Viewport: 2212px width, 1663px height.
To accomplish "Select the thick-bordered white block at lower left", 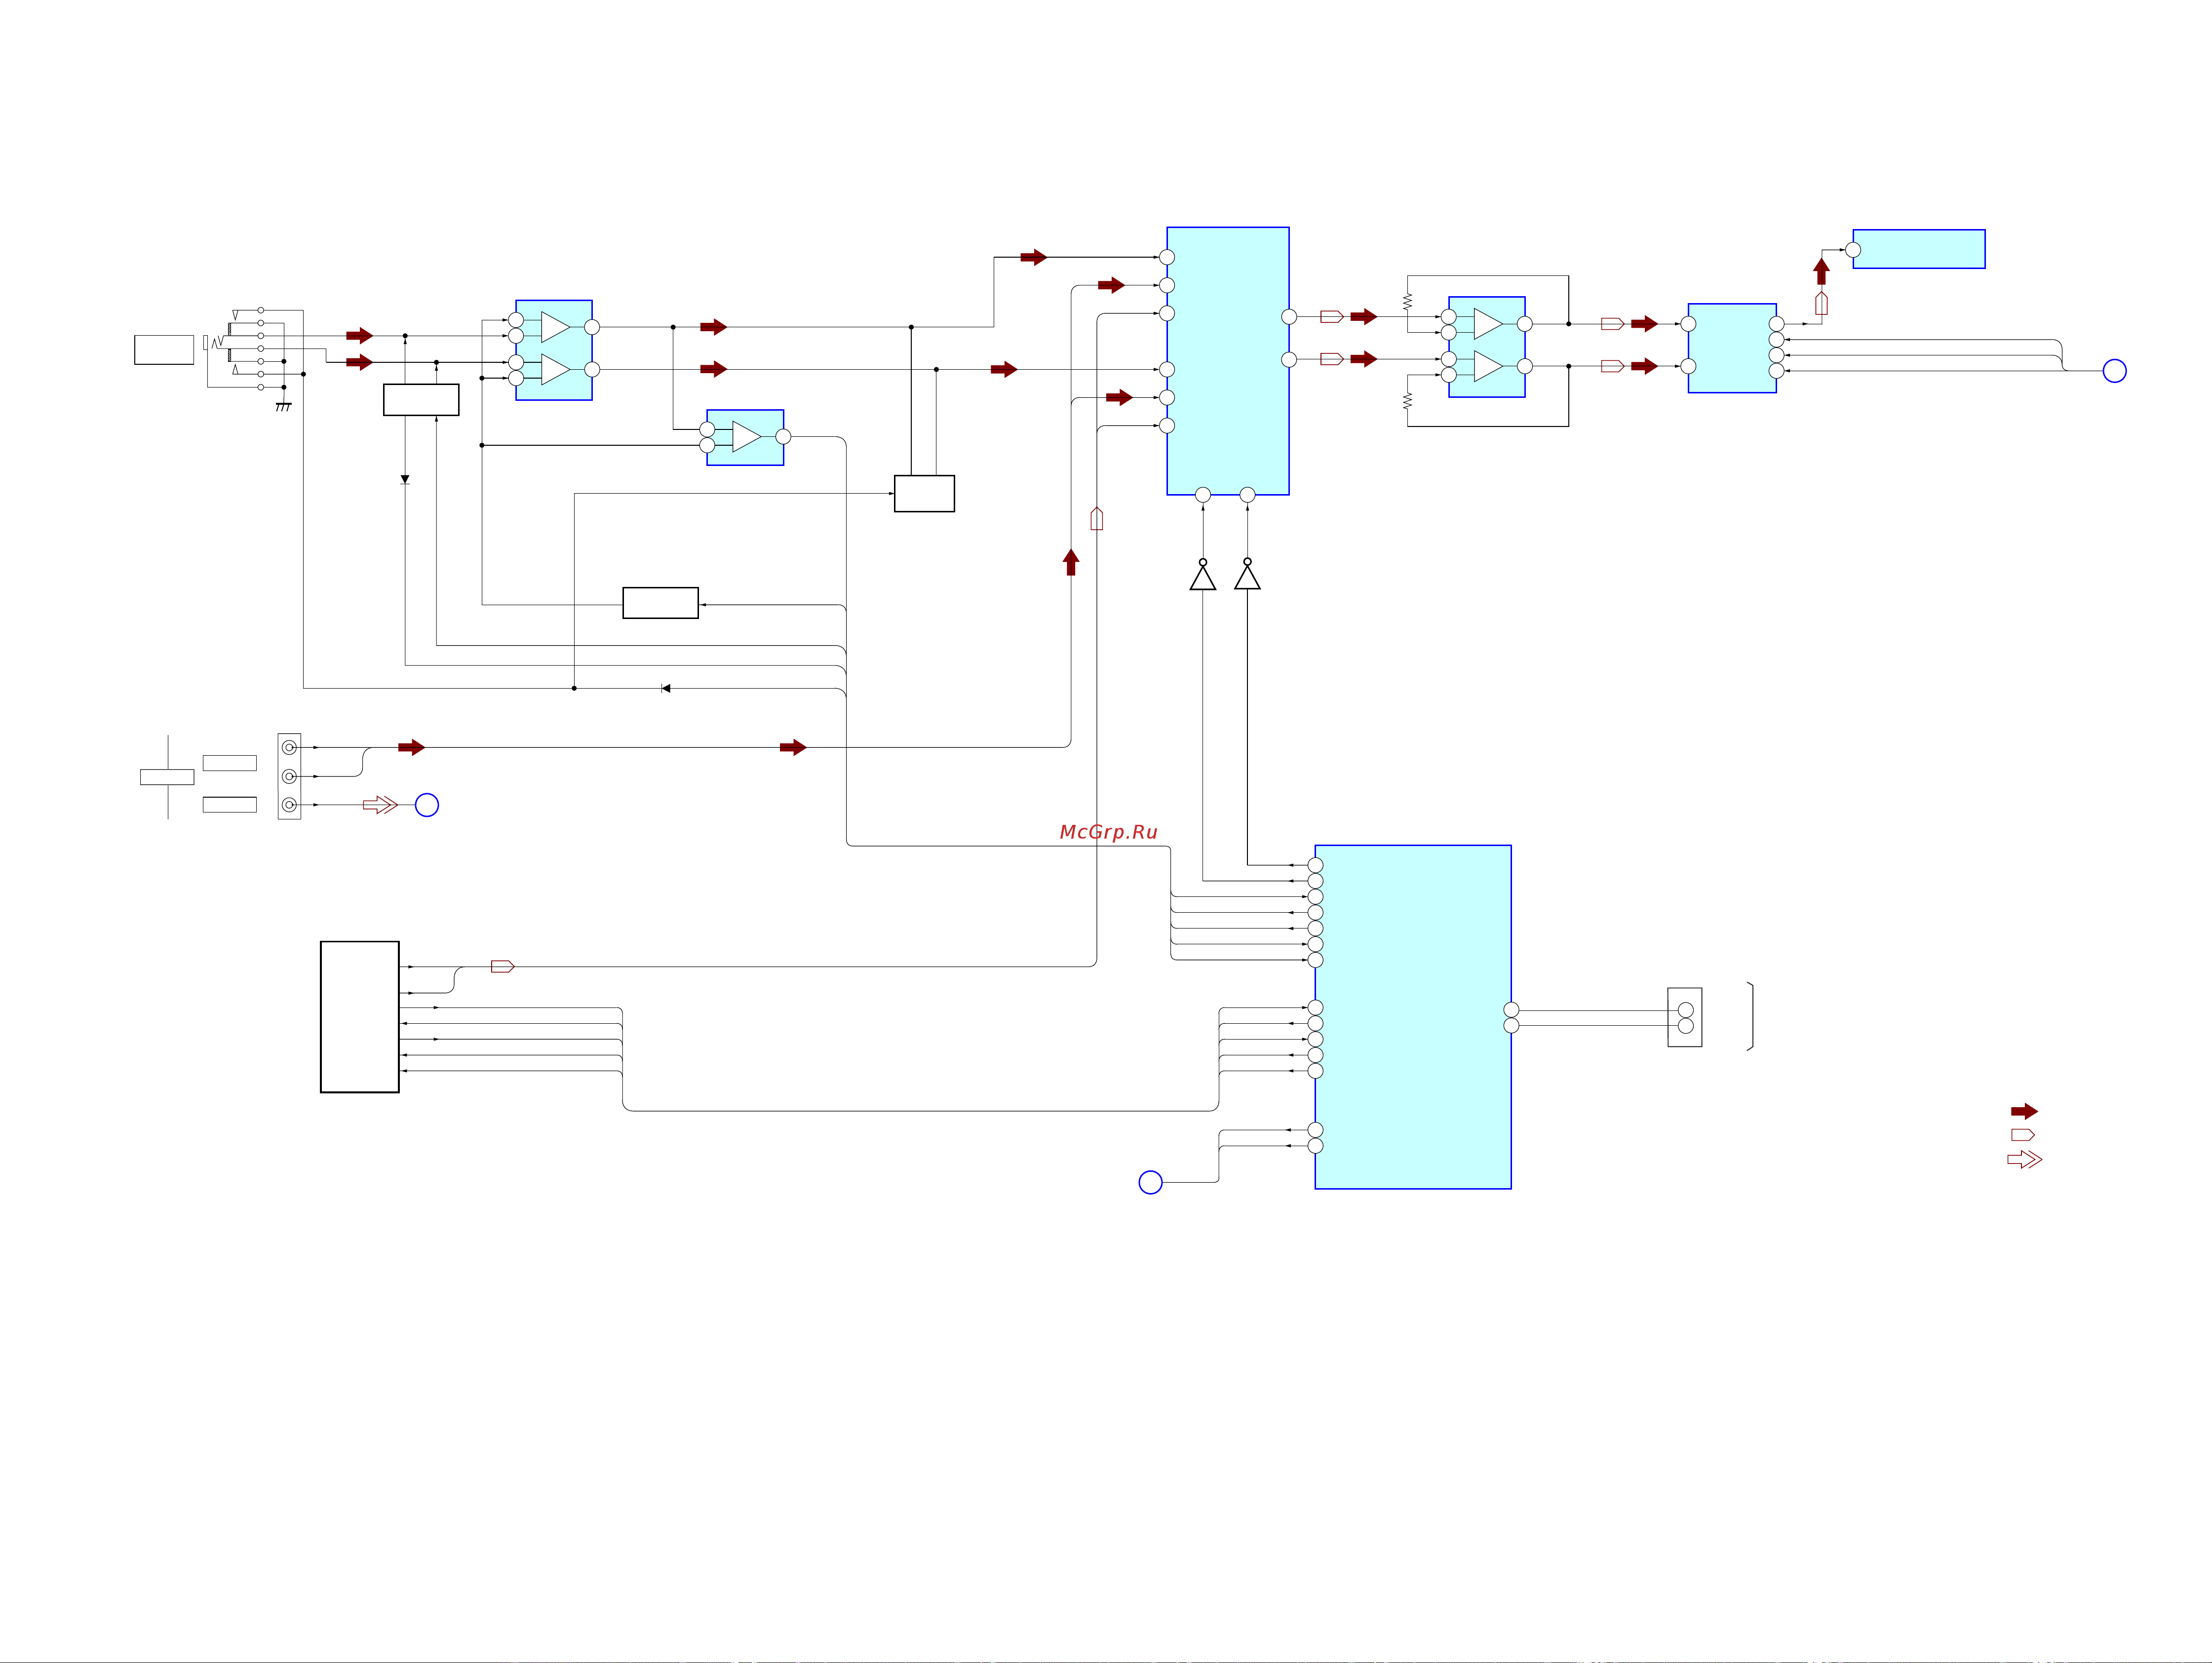I will [360, 1017].
